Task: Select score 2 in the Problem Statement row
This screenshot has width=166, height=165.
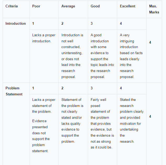Action: [x=62, y=88]
